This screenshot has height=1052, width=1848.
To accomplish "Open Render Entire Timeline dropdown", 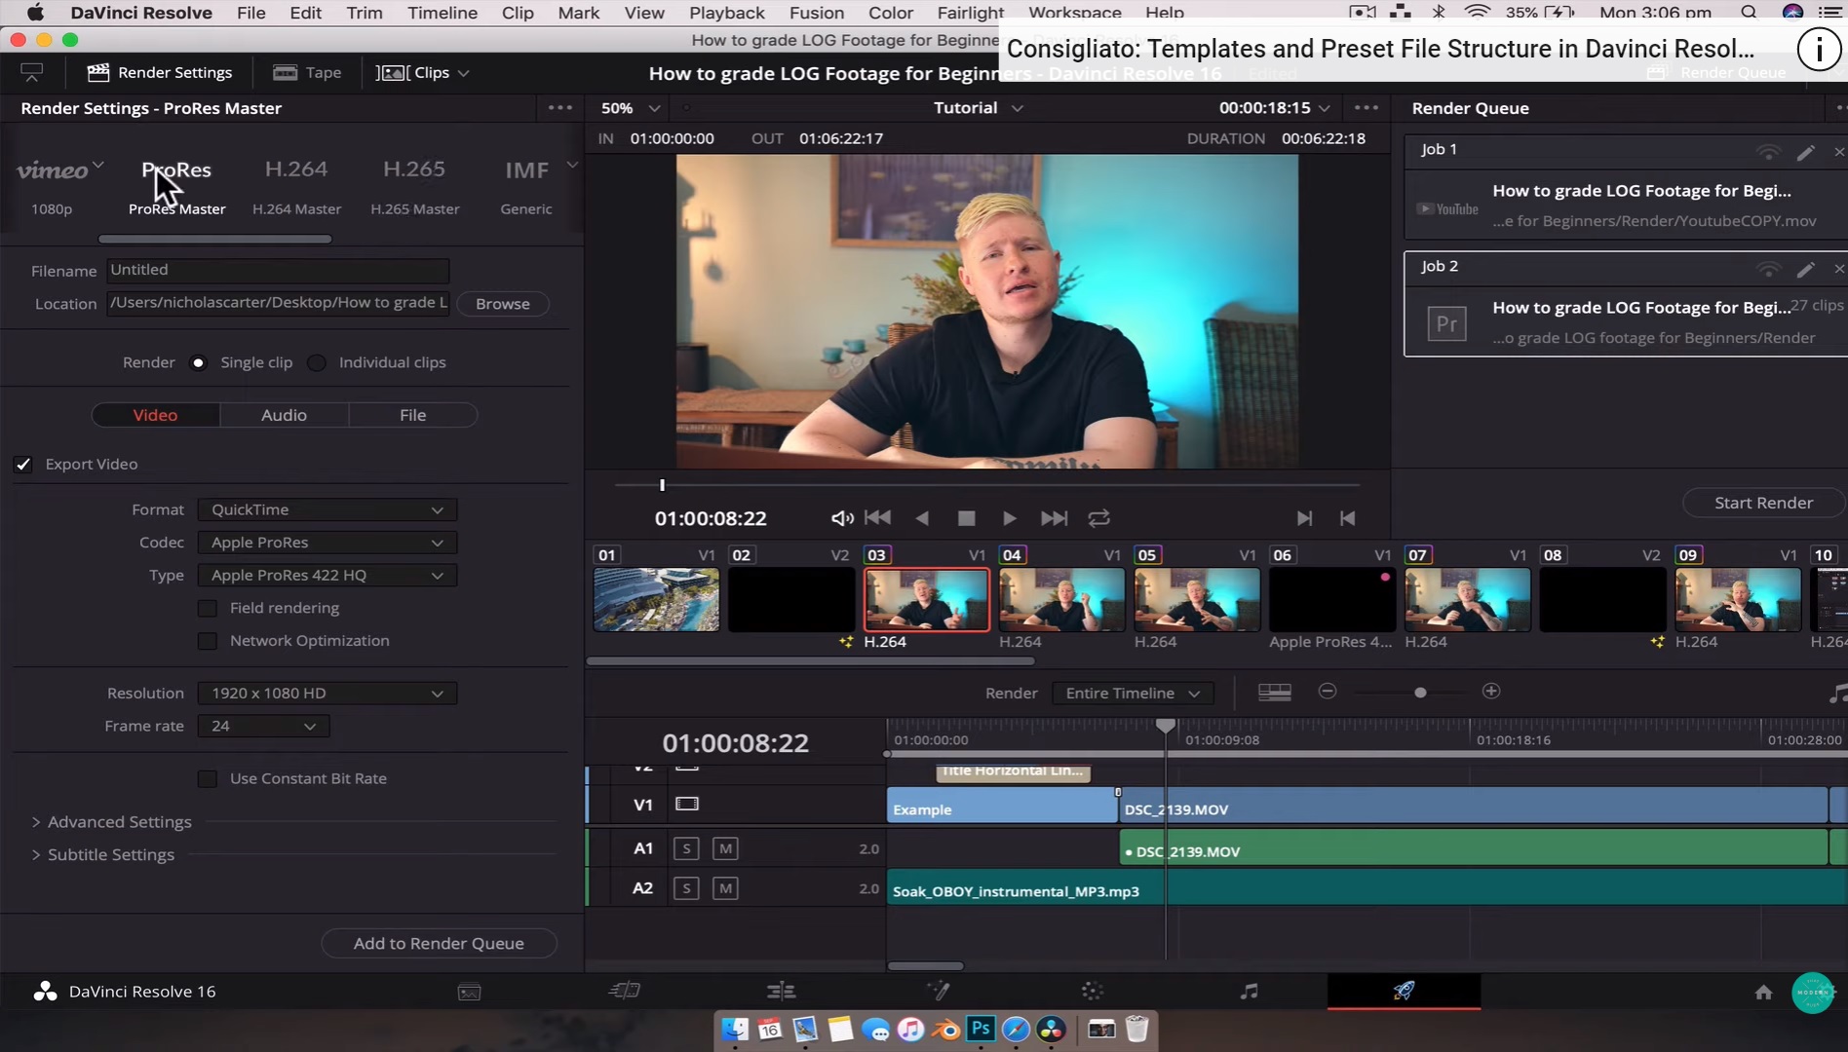I will coord(1133,694).
